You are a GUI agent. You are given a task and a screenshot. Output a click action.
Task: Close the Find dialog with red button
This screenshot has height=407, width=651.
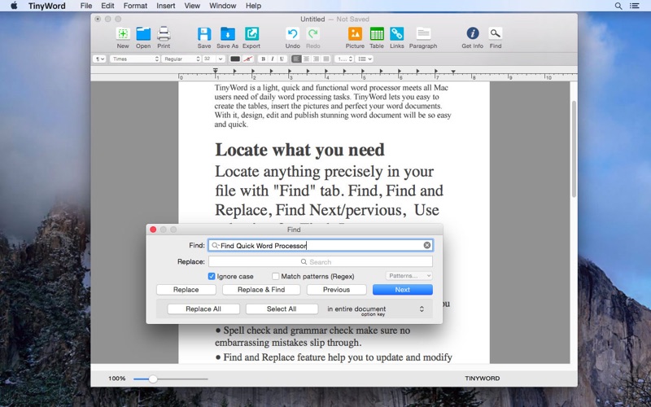(x=153, y=230)
